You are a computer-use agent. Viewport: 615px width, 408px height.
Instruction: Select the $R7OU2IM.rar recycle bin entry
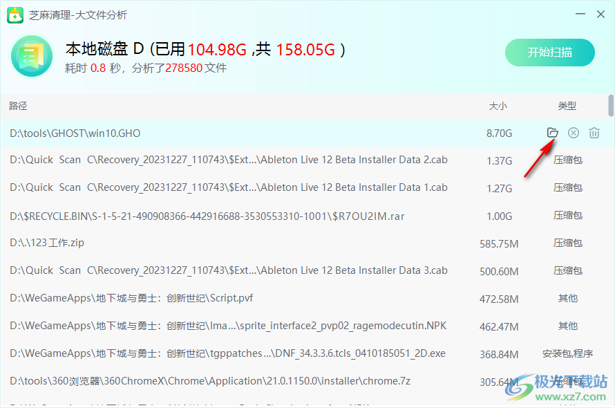(207, 216)
